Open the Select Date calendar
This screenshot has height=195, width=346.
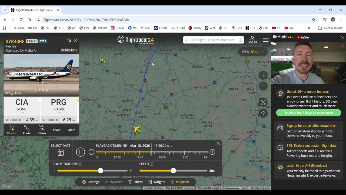(61, 152)
